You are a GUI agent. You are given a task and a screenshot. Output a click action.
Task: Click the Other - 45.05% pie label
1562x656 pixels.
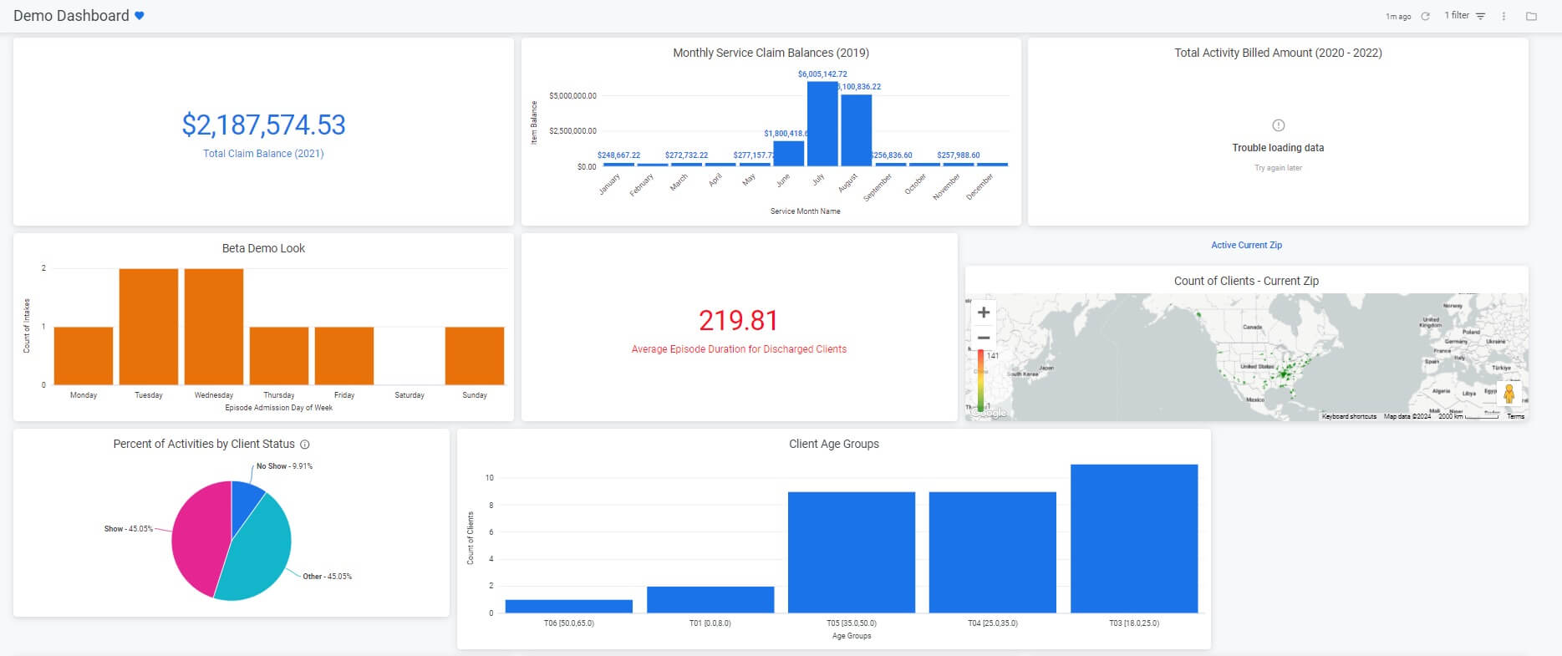click(327, 577)
